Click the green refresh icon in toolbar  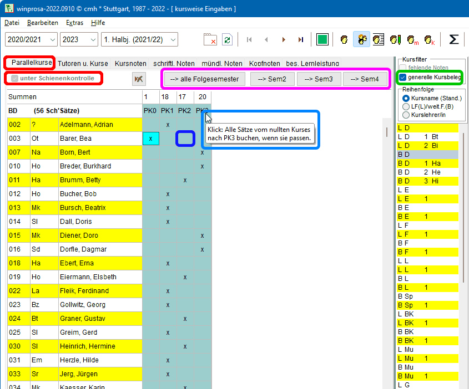(x=227, y=39)
